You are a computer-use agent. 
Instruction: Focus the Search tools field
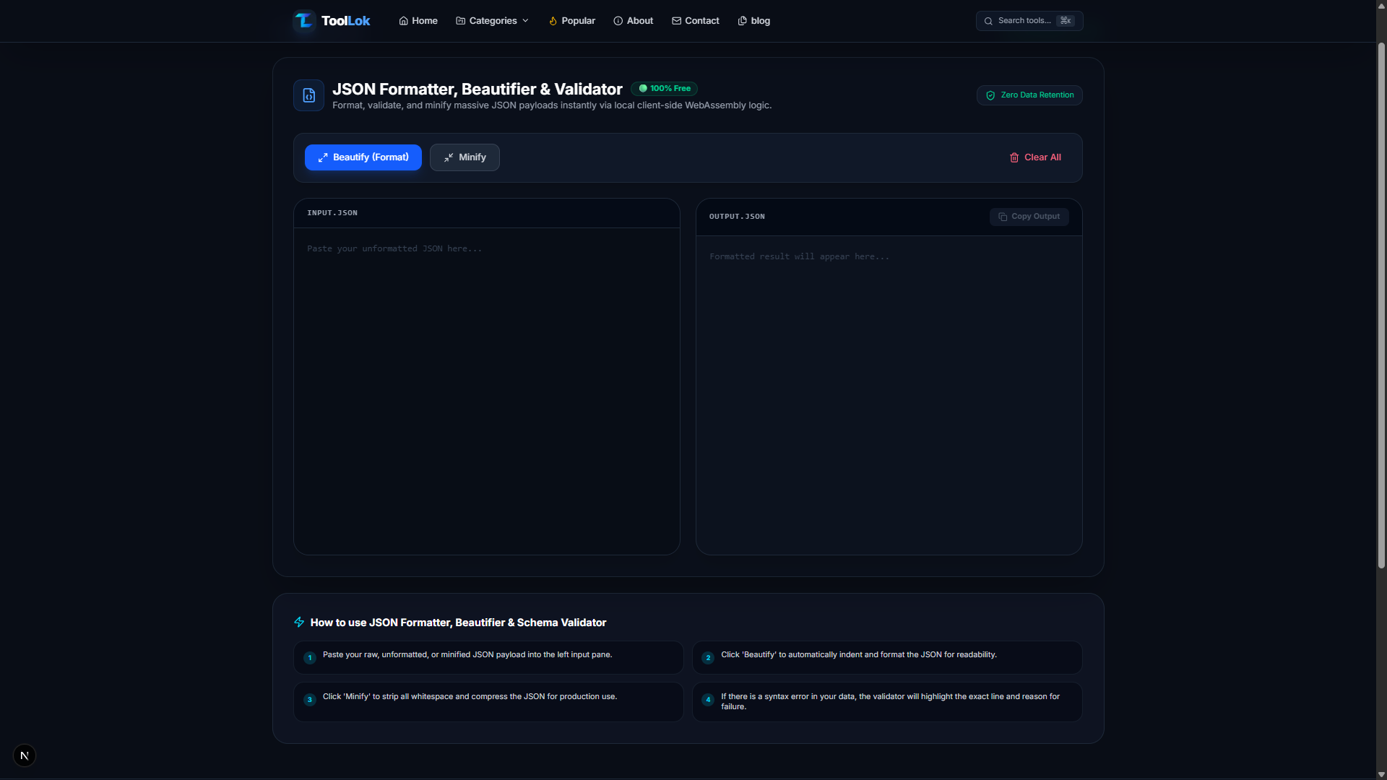tap(1029, 21)
